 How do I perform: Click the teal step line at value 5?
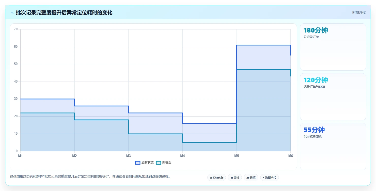[x=210, y=142]
